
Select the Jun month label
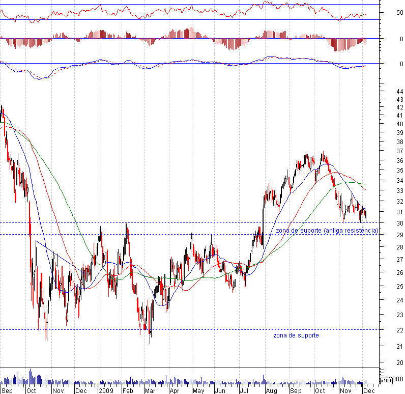pos(220,390)
